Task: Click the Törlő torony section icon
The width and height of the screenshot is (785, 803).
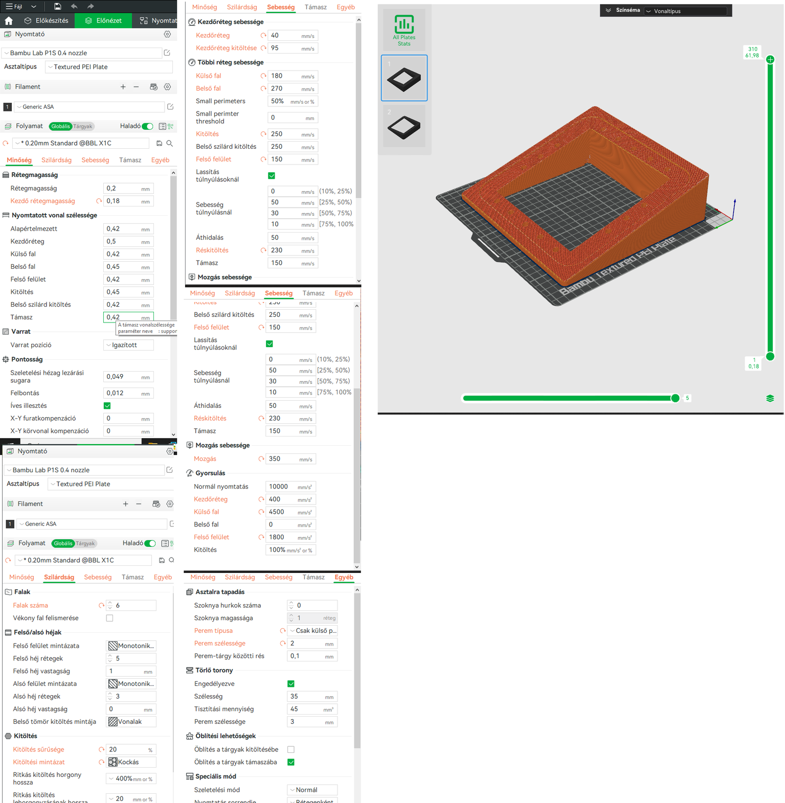Action: coord(190,670)
